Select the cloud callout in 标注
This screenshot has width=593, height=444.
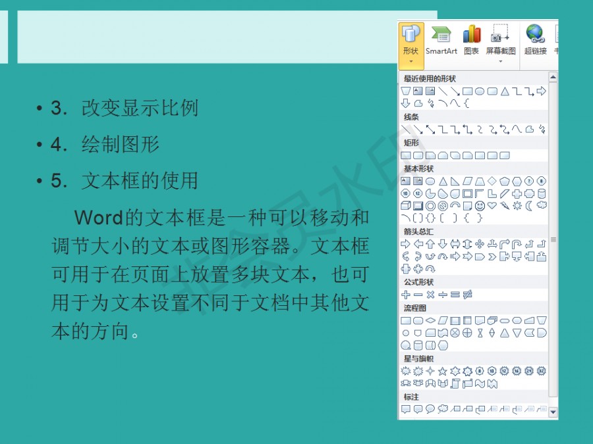coord(443,409)
